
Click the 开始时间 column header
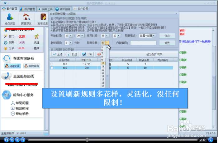pyautogui.click(x=64, y=60)
